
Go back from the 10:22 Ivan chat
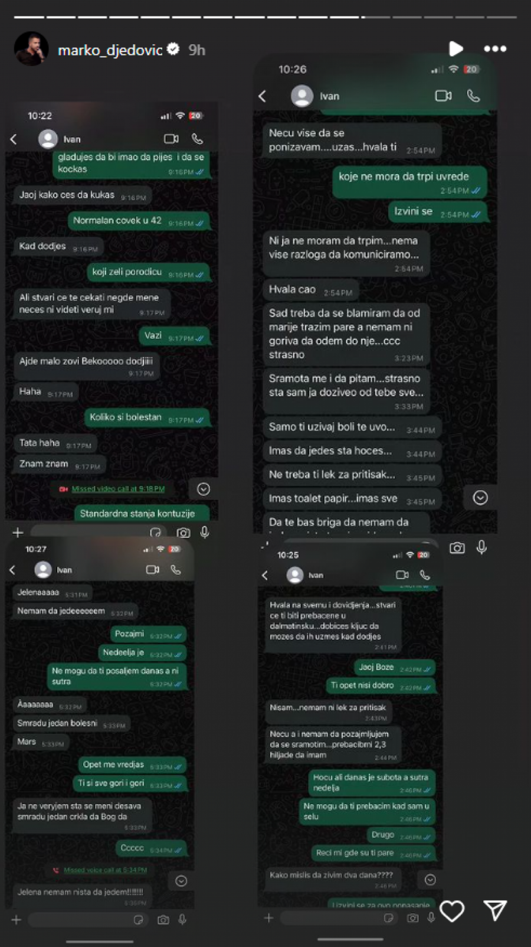pyautogui.click(x=14, y=139)
